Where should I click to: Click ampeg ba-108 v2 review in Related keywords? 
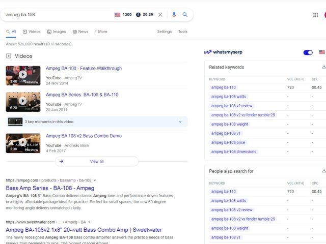click(x=232, y=106)
